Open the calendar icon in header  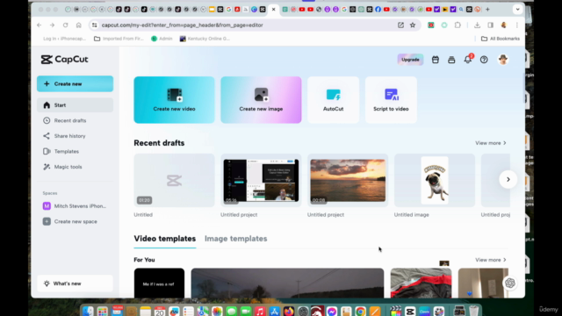click(436, 60)
